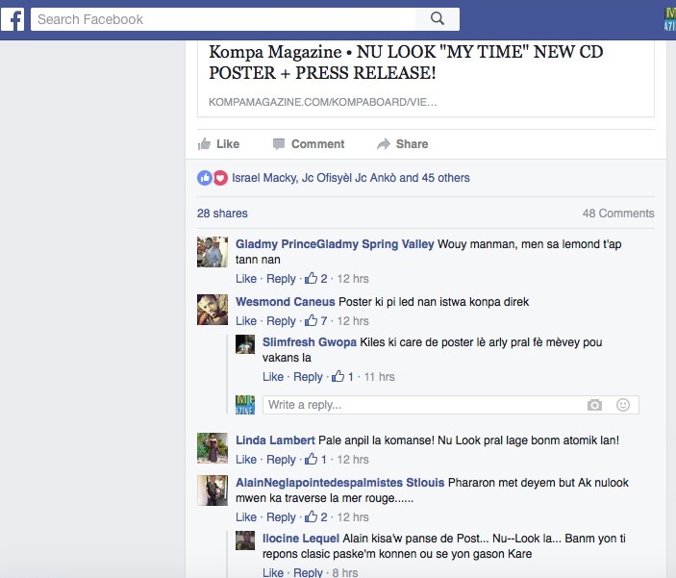Screen dimensions: 676x578
Task: Click 12 hrs timestamp on Wesmond's comment
Action: point(353,321)
